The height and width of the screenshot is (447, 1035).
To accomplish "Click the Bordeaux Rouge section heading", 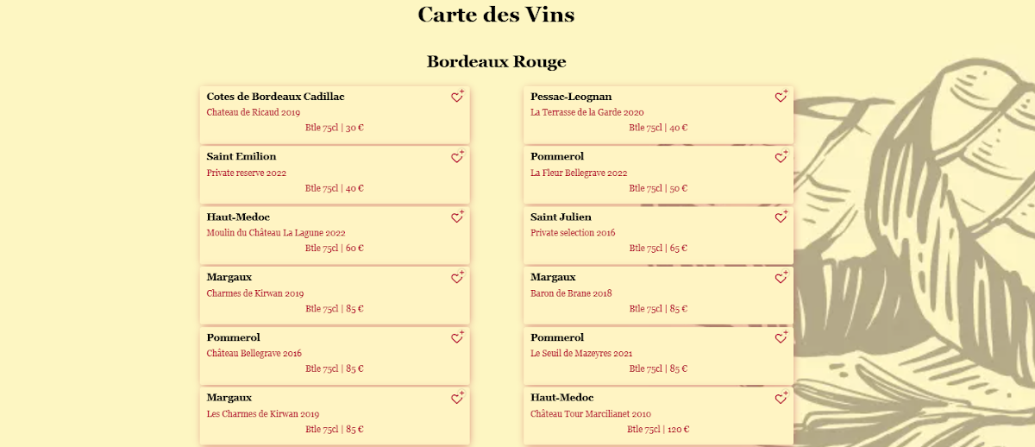I will tap(497, 62).
